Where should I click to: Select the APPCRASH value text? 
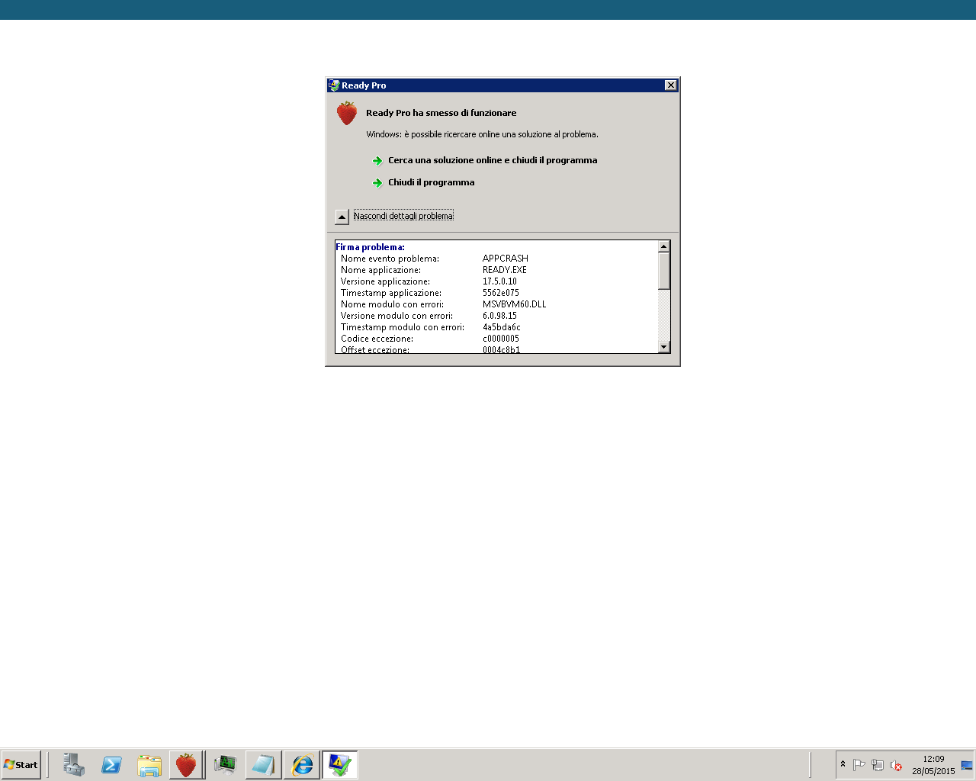(506, 259)
